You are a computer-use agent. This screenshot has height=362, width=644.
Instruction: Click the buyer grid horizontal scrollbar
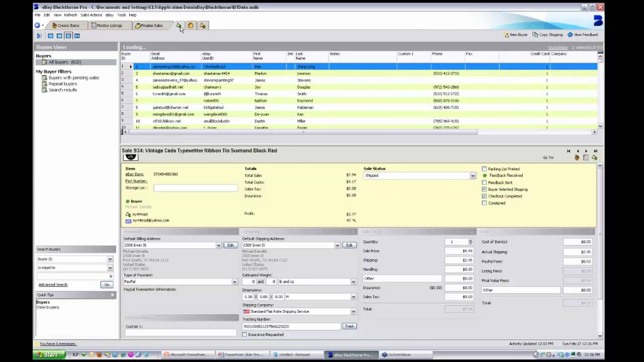tap(302, 132)
